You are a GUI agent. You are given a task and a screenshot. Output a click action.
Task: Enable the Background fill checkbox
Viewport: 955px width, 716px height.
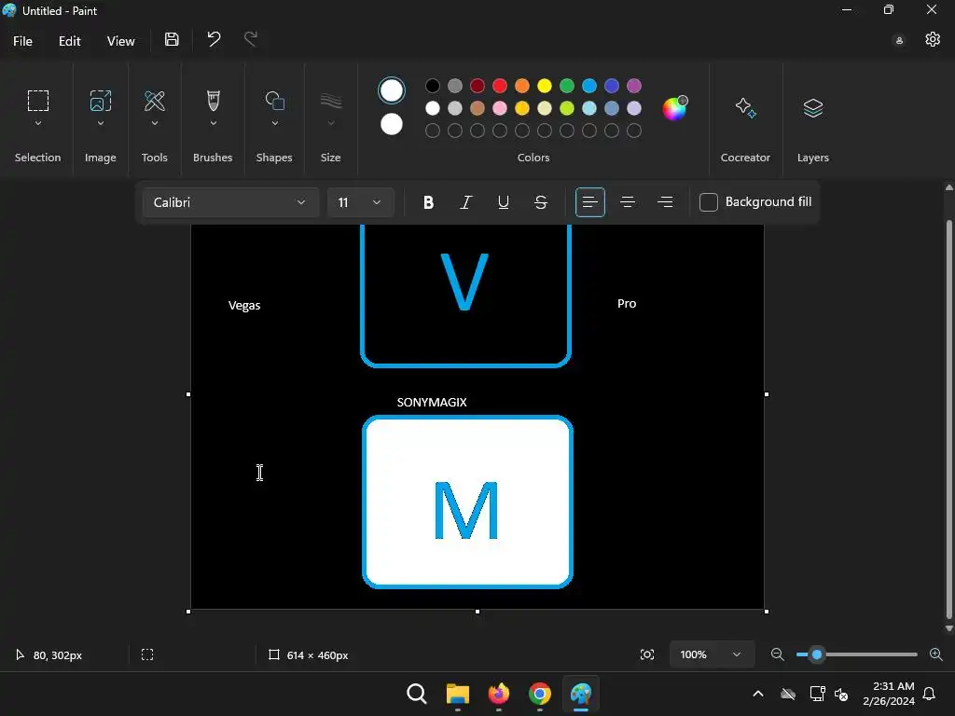pos(709,202)
